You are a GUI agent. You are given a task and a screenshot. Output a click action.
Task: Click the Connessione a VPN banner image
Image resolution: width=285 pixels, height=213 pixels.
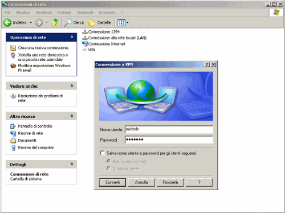[x=156, y=96]
